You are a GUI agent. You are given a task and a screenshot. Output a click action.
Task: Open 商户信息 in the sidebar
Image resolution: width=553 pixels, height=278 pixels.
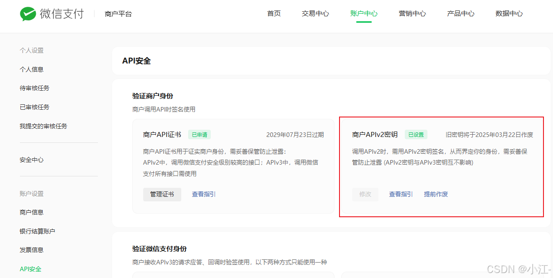click(32, 212)
